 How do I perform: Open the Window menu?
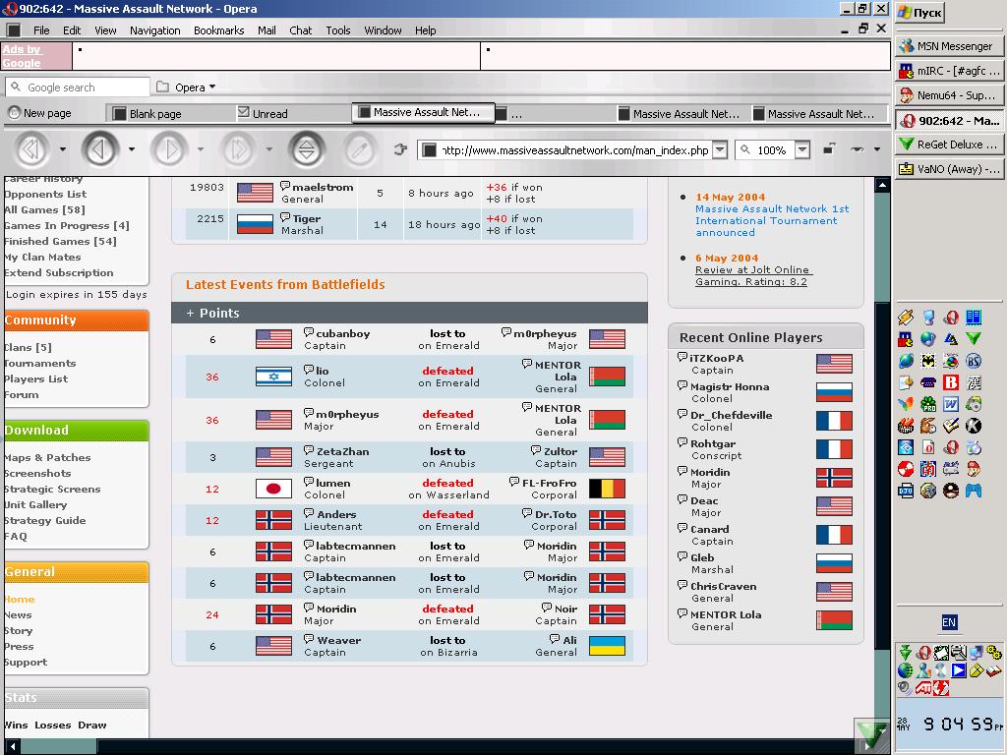click(383, 30)
